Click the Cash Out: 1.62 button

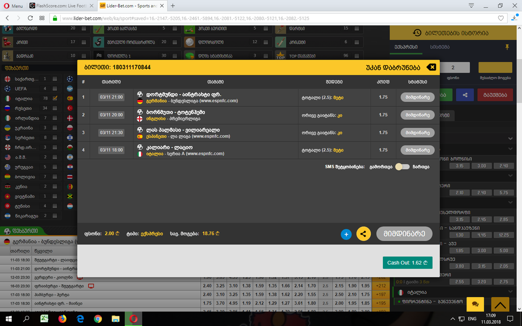pyautogui.click(x=407, y=262)
